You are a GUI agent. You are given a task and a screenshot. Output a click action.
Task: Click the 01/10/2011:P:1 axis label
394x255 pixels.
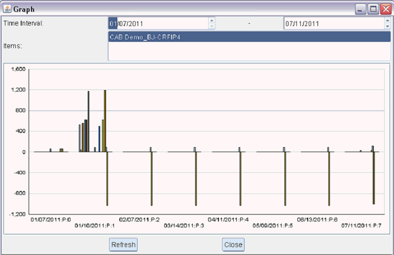click(x=95, y=225)
